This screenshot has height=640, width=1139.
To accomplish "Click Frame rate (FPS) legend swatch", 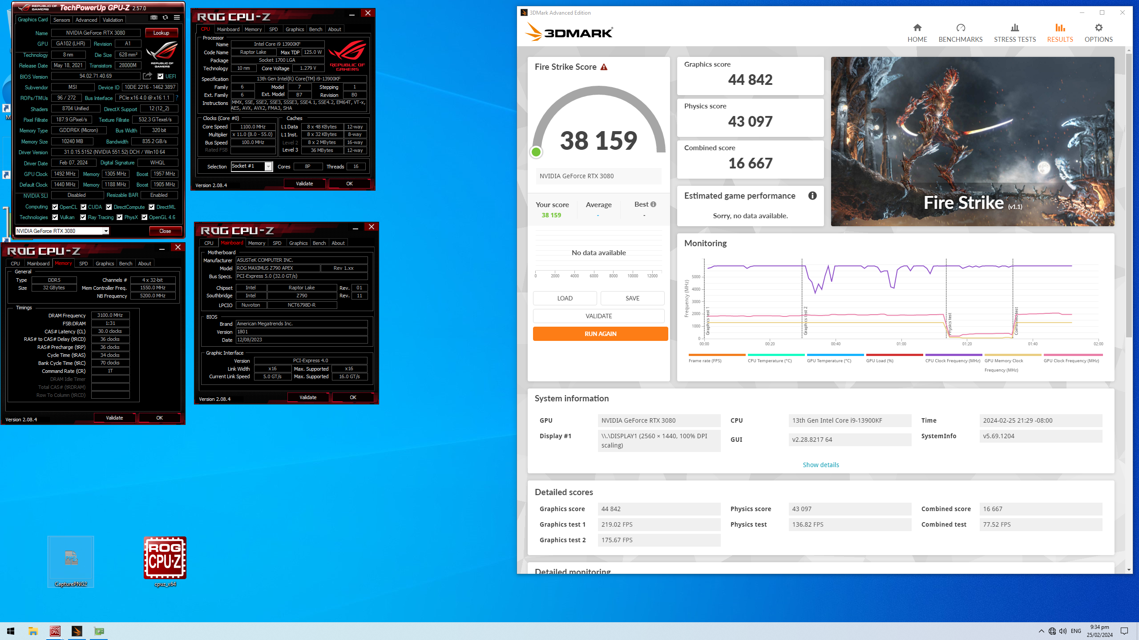I will [717, 355].
